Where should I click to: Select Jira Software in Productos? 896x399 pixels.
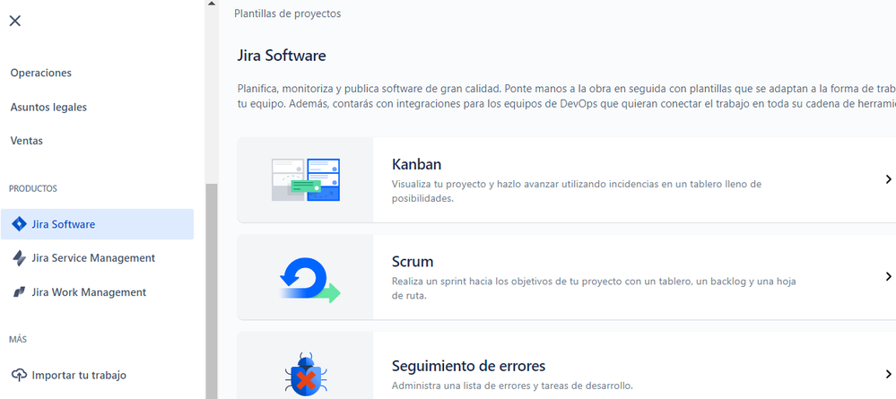97,224
